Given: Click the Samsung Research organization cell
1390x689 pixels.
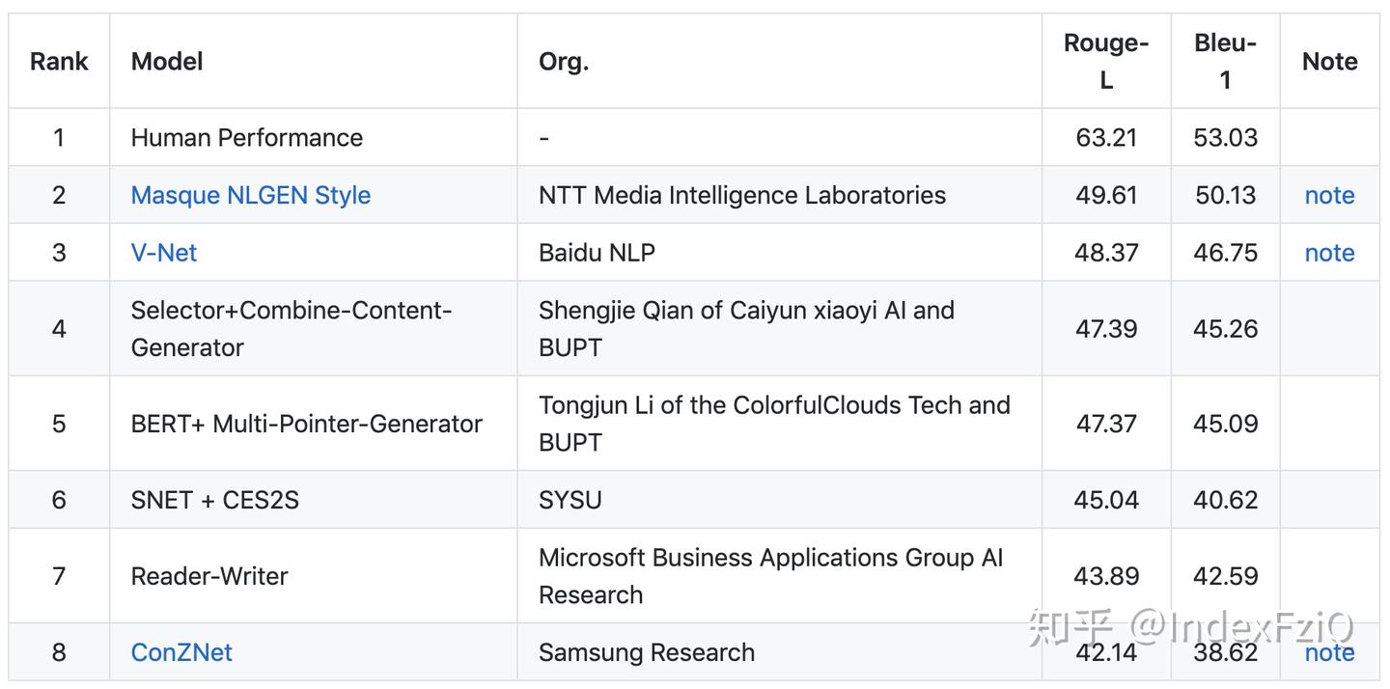Looking at the screenshot, I should pos(780,652).
